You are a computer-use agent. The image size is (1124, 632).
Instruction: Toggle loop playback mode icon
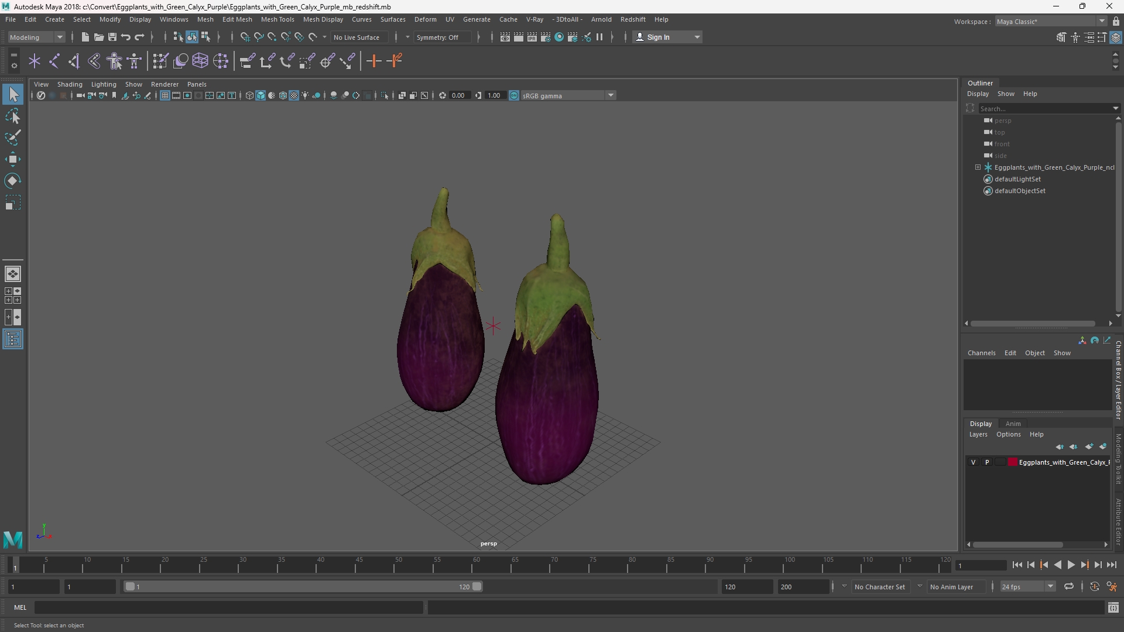click(1069, 586)
